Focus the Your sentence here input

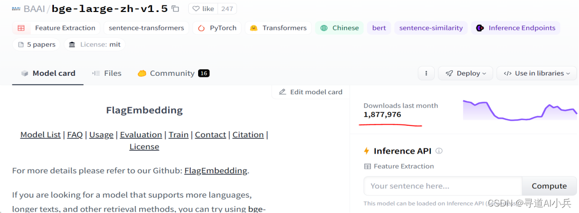click(443, 186)
